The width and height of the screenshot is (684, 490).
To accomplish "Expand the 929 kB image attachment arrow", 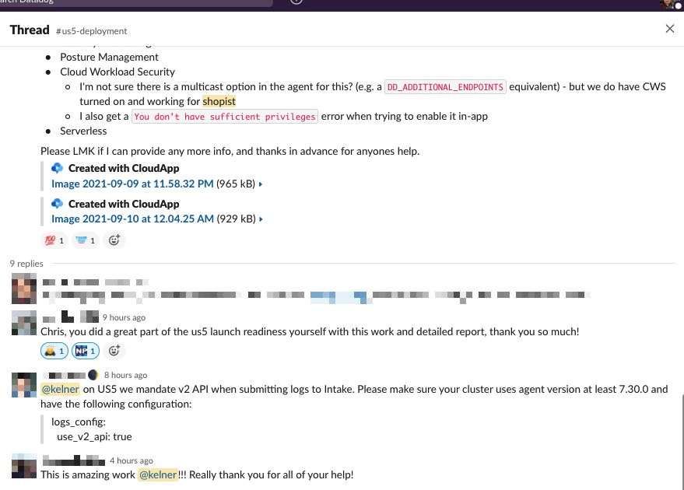I will (x=261, y=219).
